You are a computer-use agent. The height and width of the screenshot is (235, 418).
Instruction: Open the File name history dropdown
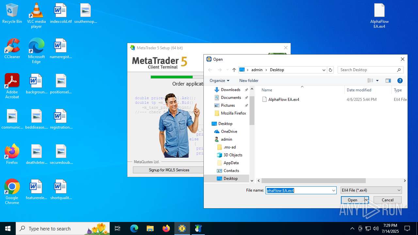334,190
